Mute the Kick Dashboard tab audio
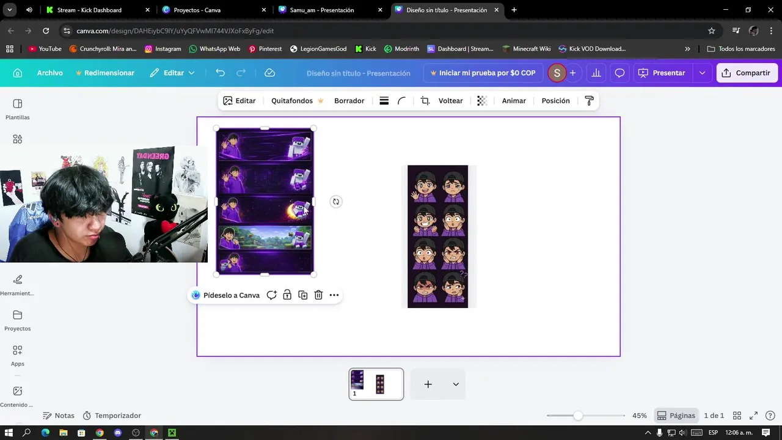This screenshot has width=782, height=440. 29,10
